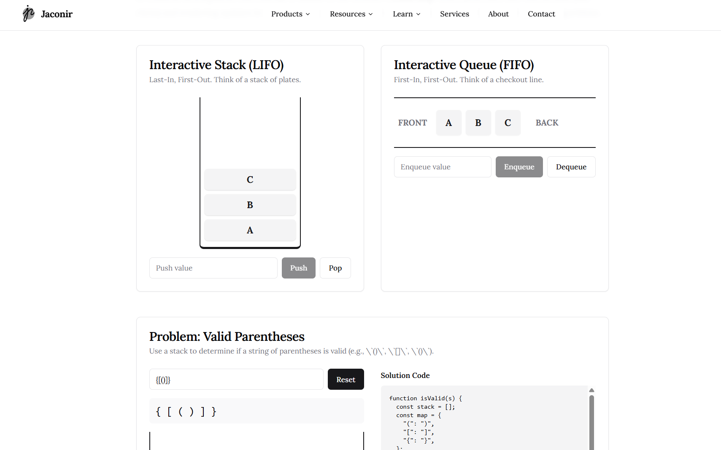Click the Push value input field
721x450 pixels.
click(213, 268)
